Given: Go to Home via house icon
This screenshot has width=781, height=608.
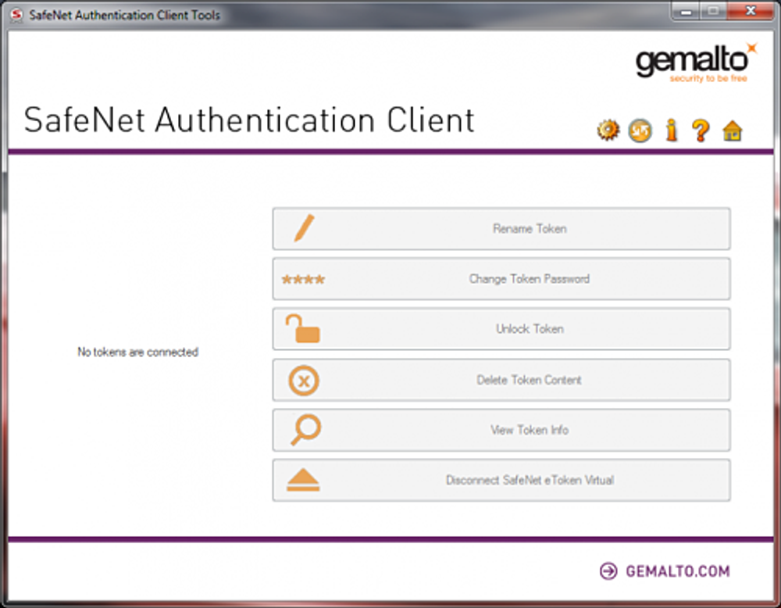Looking at the screenshot, I should point(733,131).
